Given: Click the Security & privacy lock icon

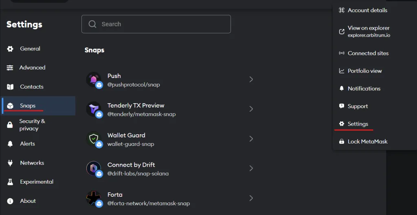Looking at the screenshot, I should pyautogui.click(x=10, y=125).
